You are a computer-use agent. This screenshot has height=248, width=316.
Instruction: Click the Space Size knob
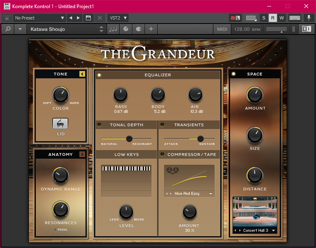(x=255, y=135)
